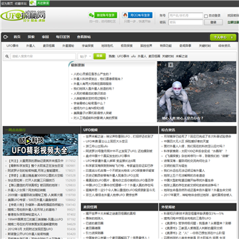Click the green WeChat icon in top bar
The image size is (239, 239).
click(x=33, y=3)
